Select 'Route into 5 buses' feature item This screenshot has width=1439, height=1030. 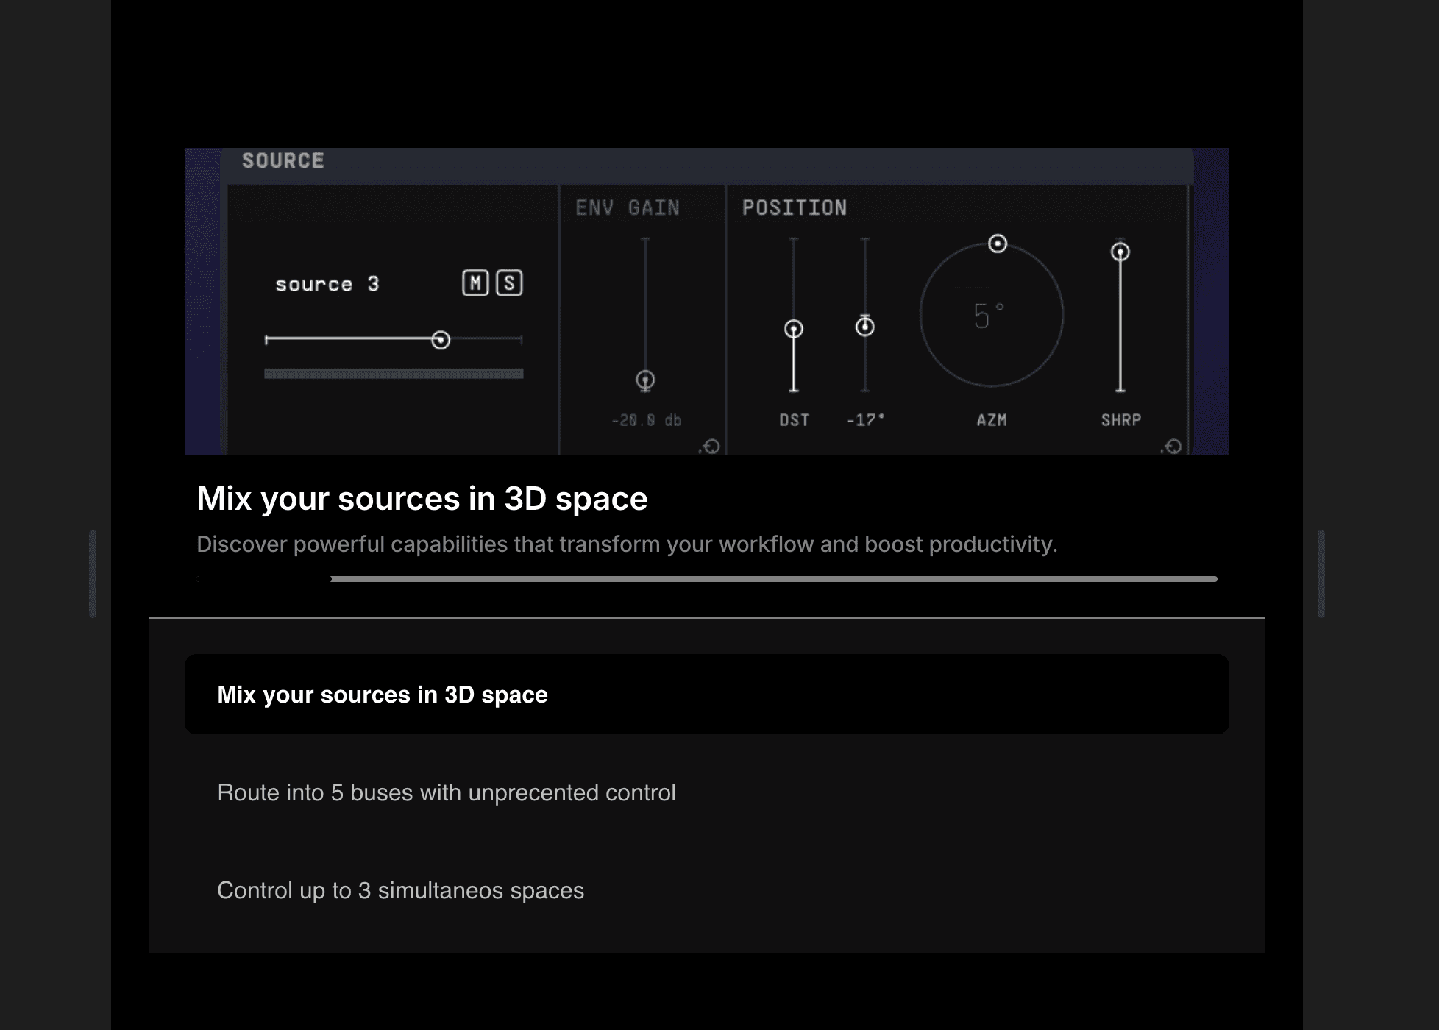tap(446, 792)
